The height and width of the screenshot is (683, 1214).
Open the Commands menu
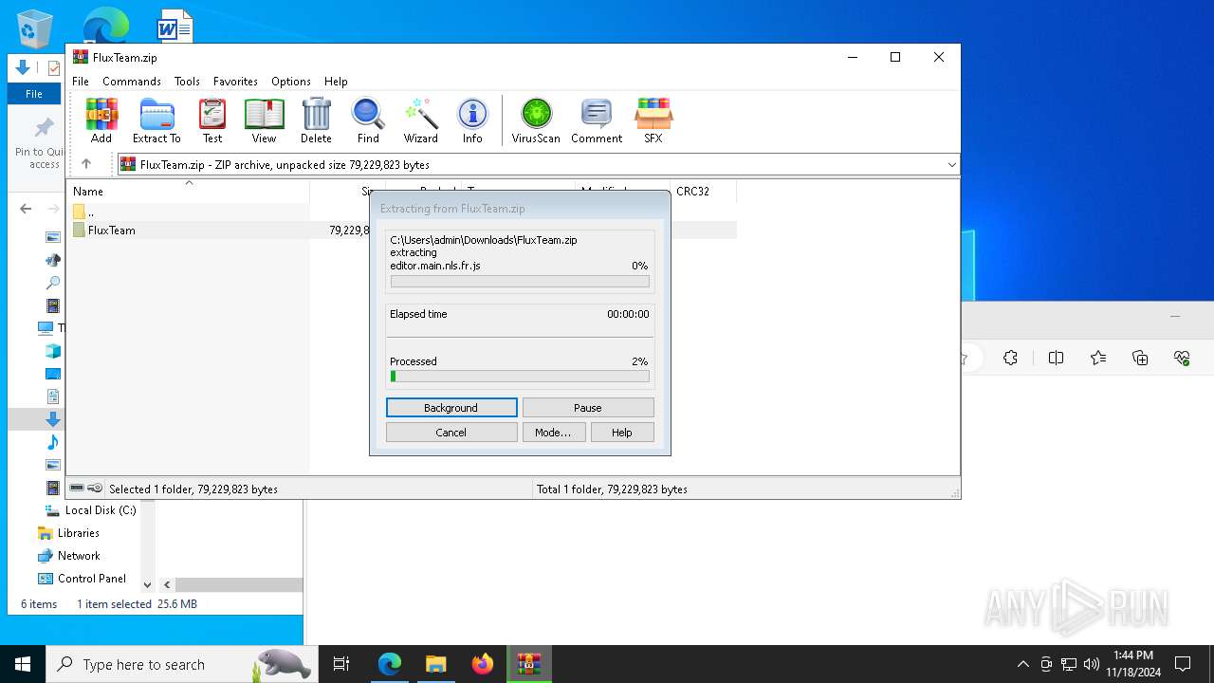[132, 82]
